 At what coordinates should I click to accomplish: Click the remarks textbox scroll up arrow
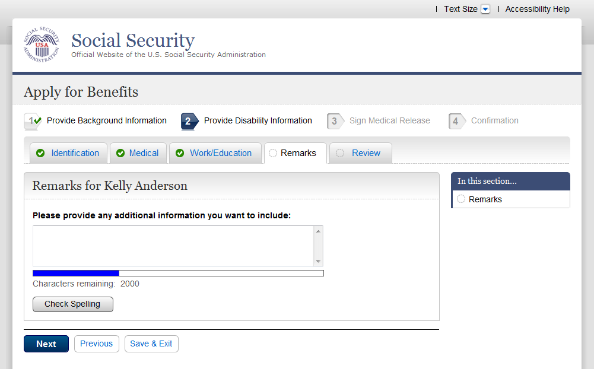[318, 231]
